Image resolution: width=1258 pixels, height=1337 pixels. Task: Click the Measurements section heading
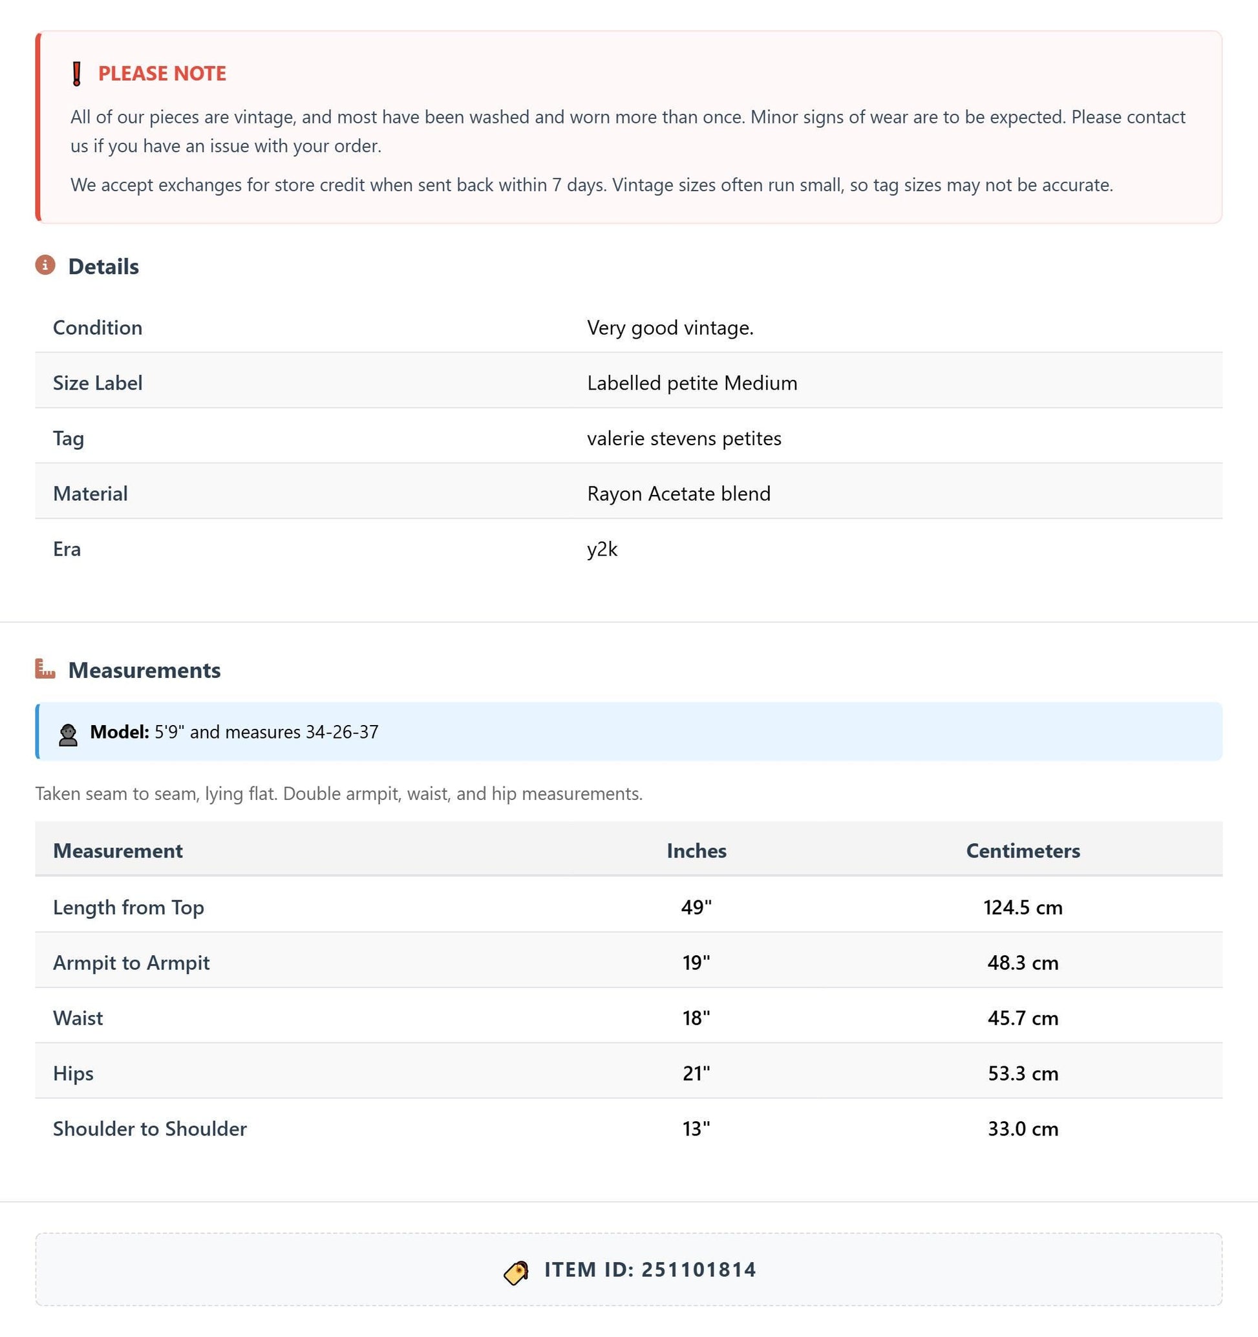(145, 670)
